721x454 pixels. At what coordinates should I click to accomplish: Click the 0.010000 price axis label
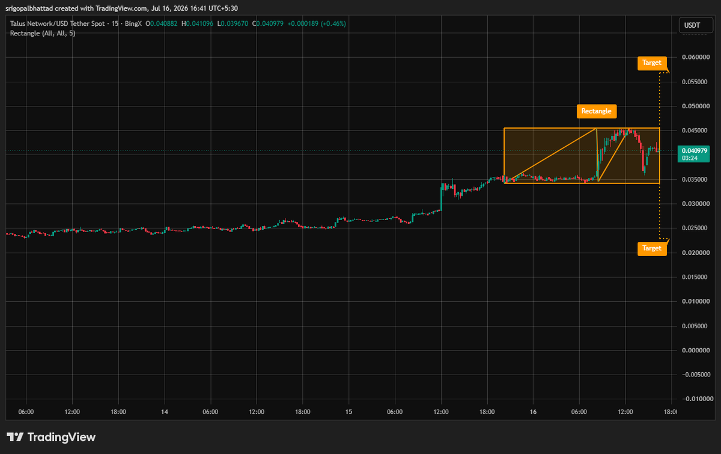coord(695,302)
